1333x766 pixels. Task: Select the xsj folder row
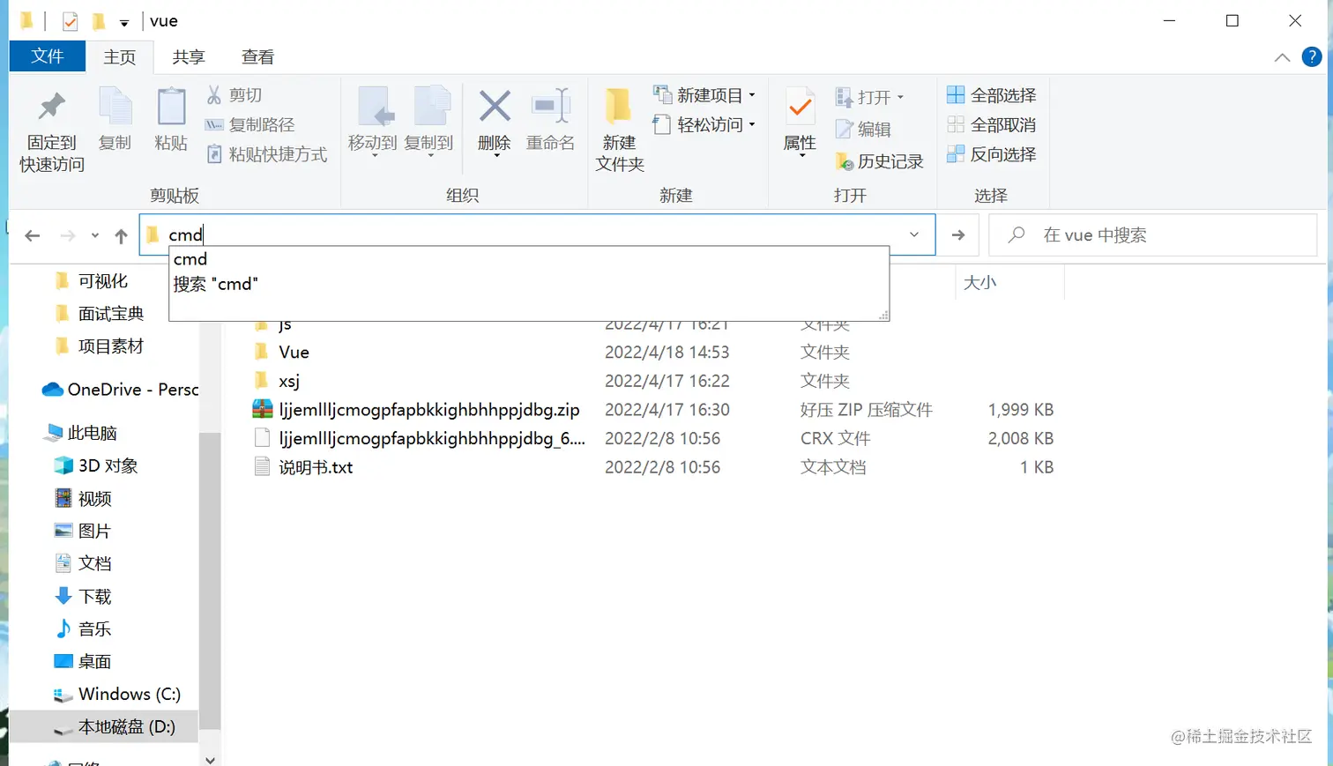[x=652, y=381]
